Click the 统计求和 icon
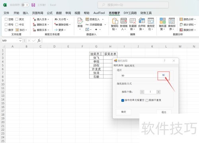 click(x=181, y=25)
